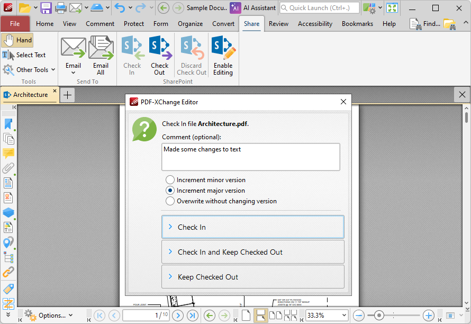Image resolution: width=471 pixels, height=324 pixels.
Task: Click the Undo arrow icon
Action: click(120, 8)
